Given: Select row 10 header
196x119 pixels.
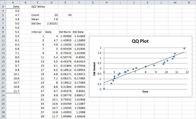Looking at the screenshot, I should coord(3,36).
